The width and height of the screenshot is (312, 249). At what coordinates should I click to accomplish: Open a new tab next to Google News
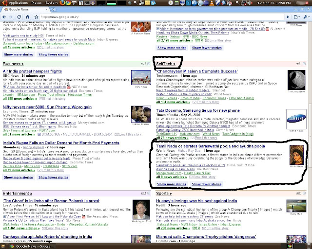(x=54, y=9)
